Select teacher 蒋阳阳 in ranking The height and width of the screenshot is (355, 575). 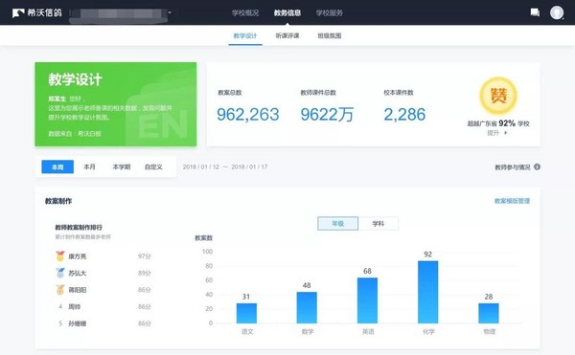click(78, 290)
